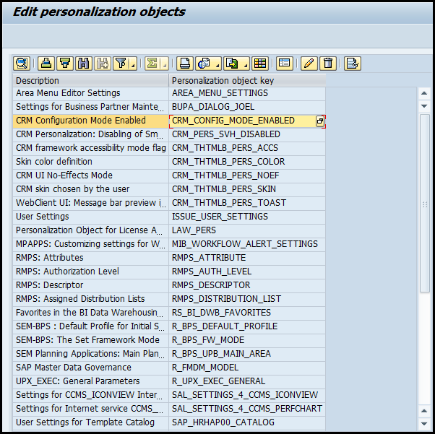Viewport: 435px width, 434px height.
Task: Select the R_BPS_UPB_MAIN_AREA cell
Action: pos(247,354)
